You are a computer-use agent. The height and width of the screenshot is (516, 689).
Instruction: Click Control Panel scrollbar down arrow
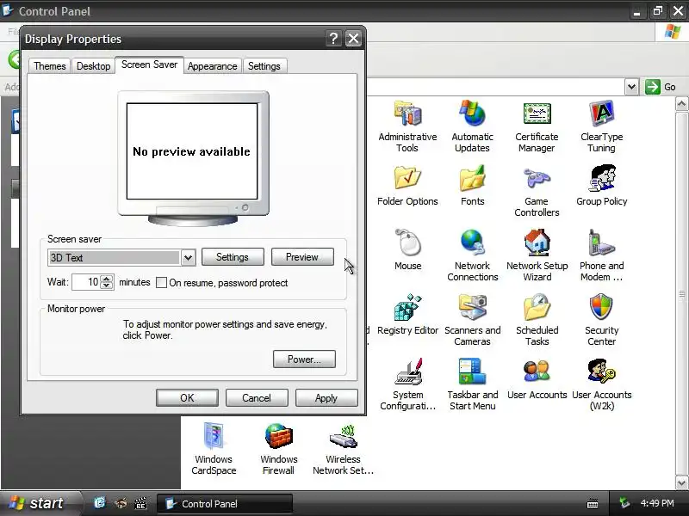pos(681,482)
